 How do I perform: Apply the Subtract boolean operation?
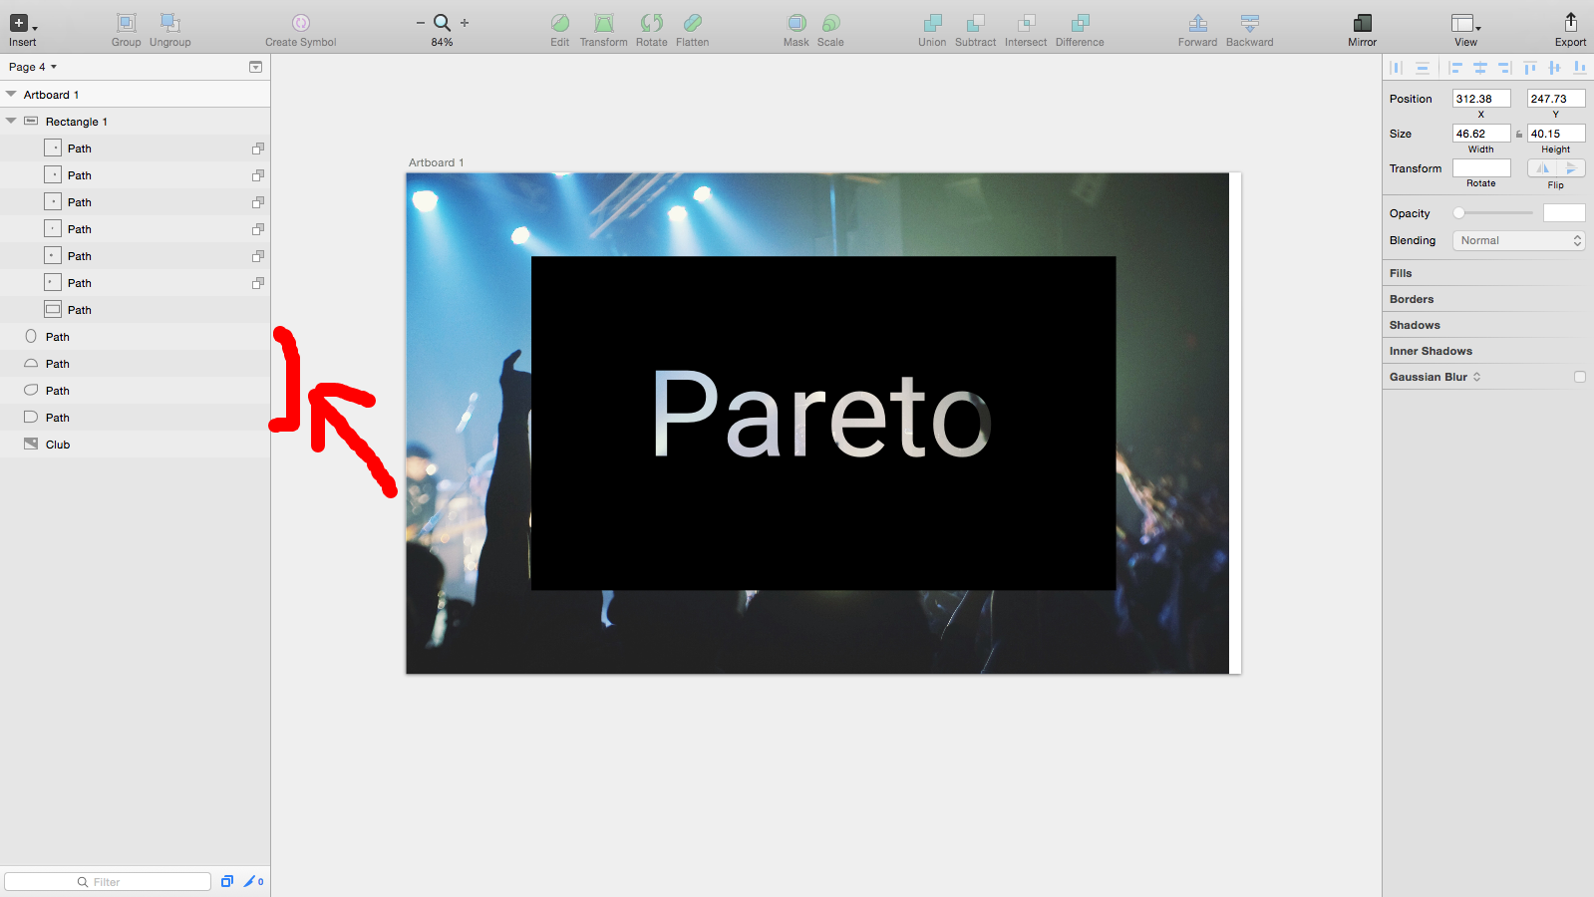[x=975, y=23]
